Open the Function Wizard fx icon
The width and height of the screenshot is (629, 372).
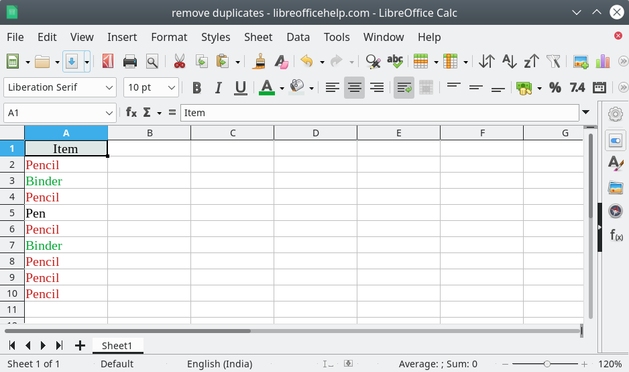pyautogui.click(x=131, y=113)
